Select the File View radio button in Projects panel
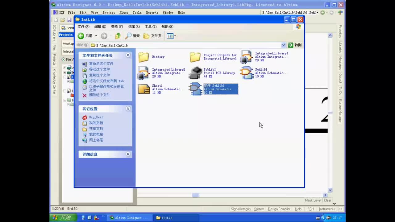Screen dimensions: 395x222 point(64,59)
